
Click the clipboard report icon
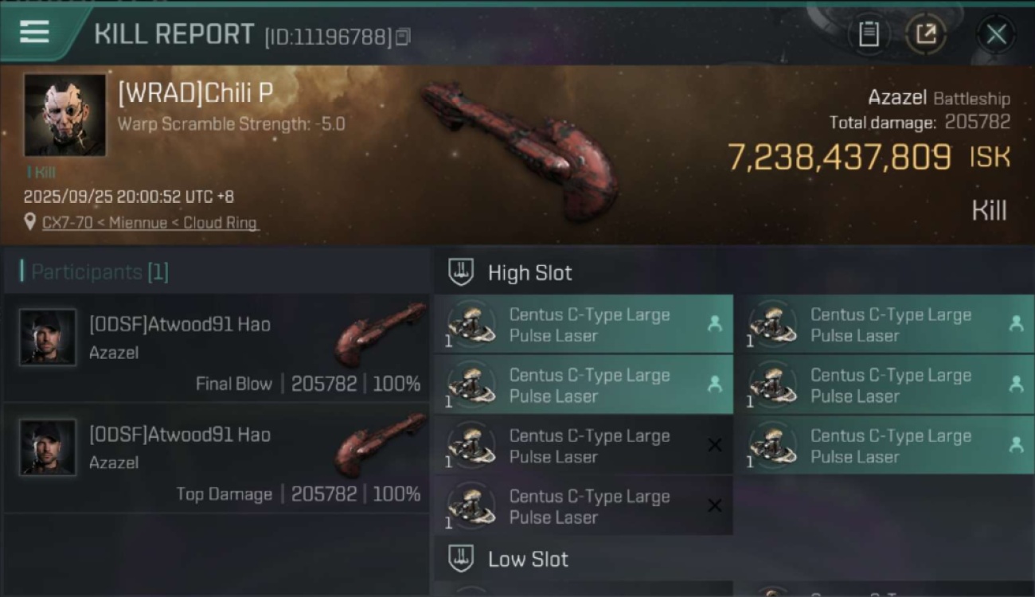(869, 34)
